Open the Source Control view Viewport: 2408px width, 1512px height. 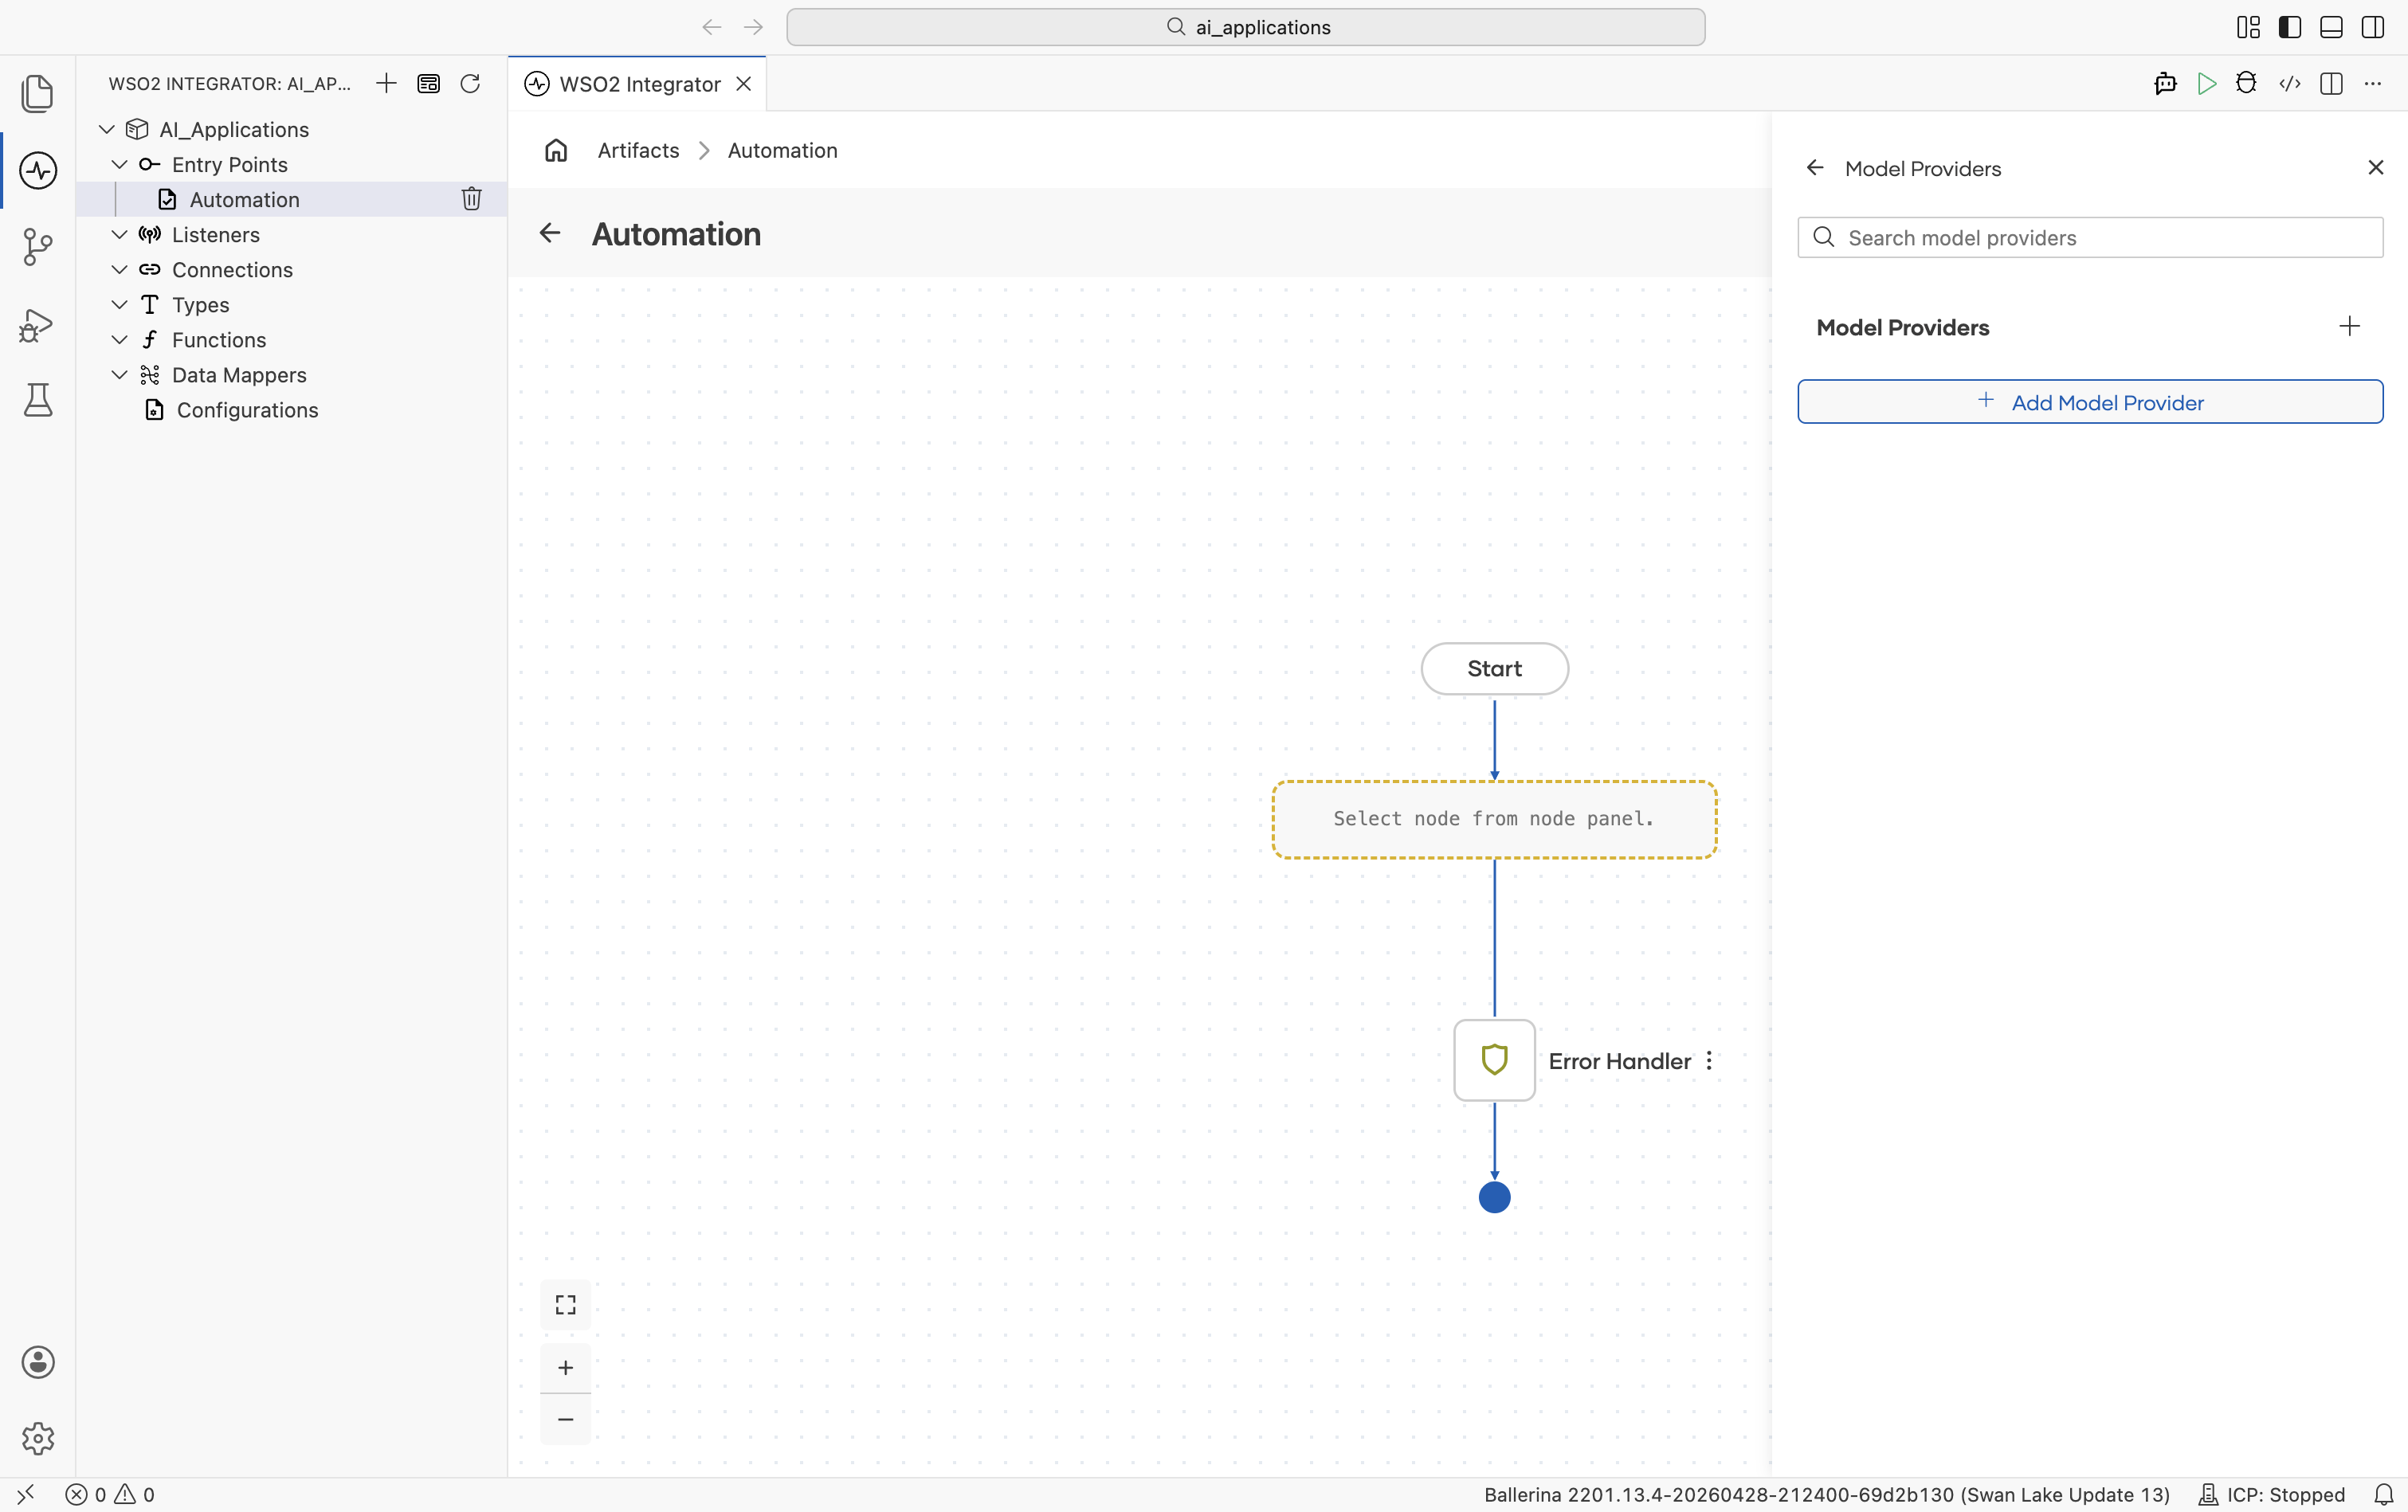coord(37,247)
